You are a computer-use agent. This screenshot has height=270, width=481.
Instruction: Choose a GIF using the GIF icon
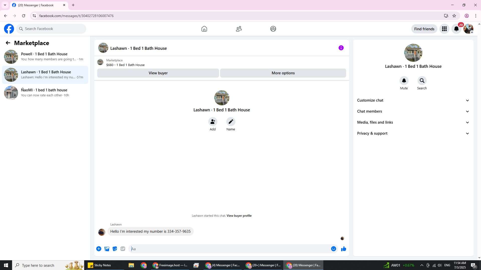(x=123, y=249)
